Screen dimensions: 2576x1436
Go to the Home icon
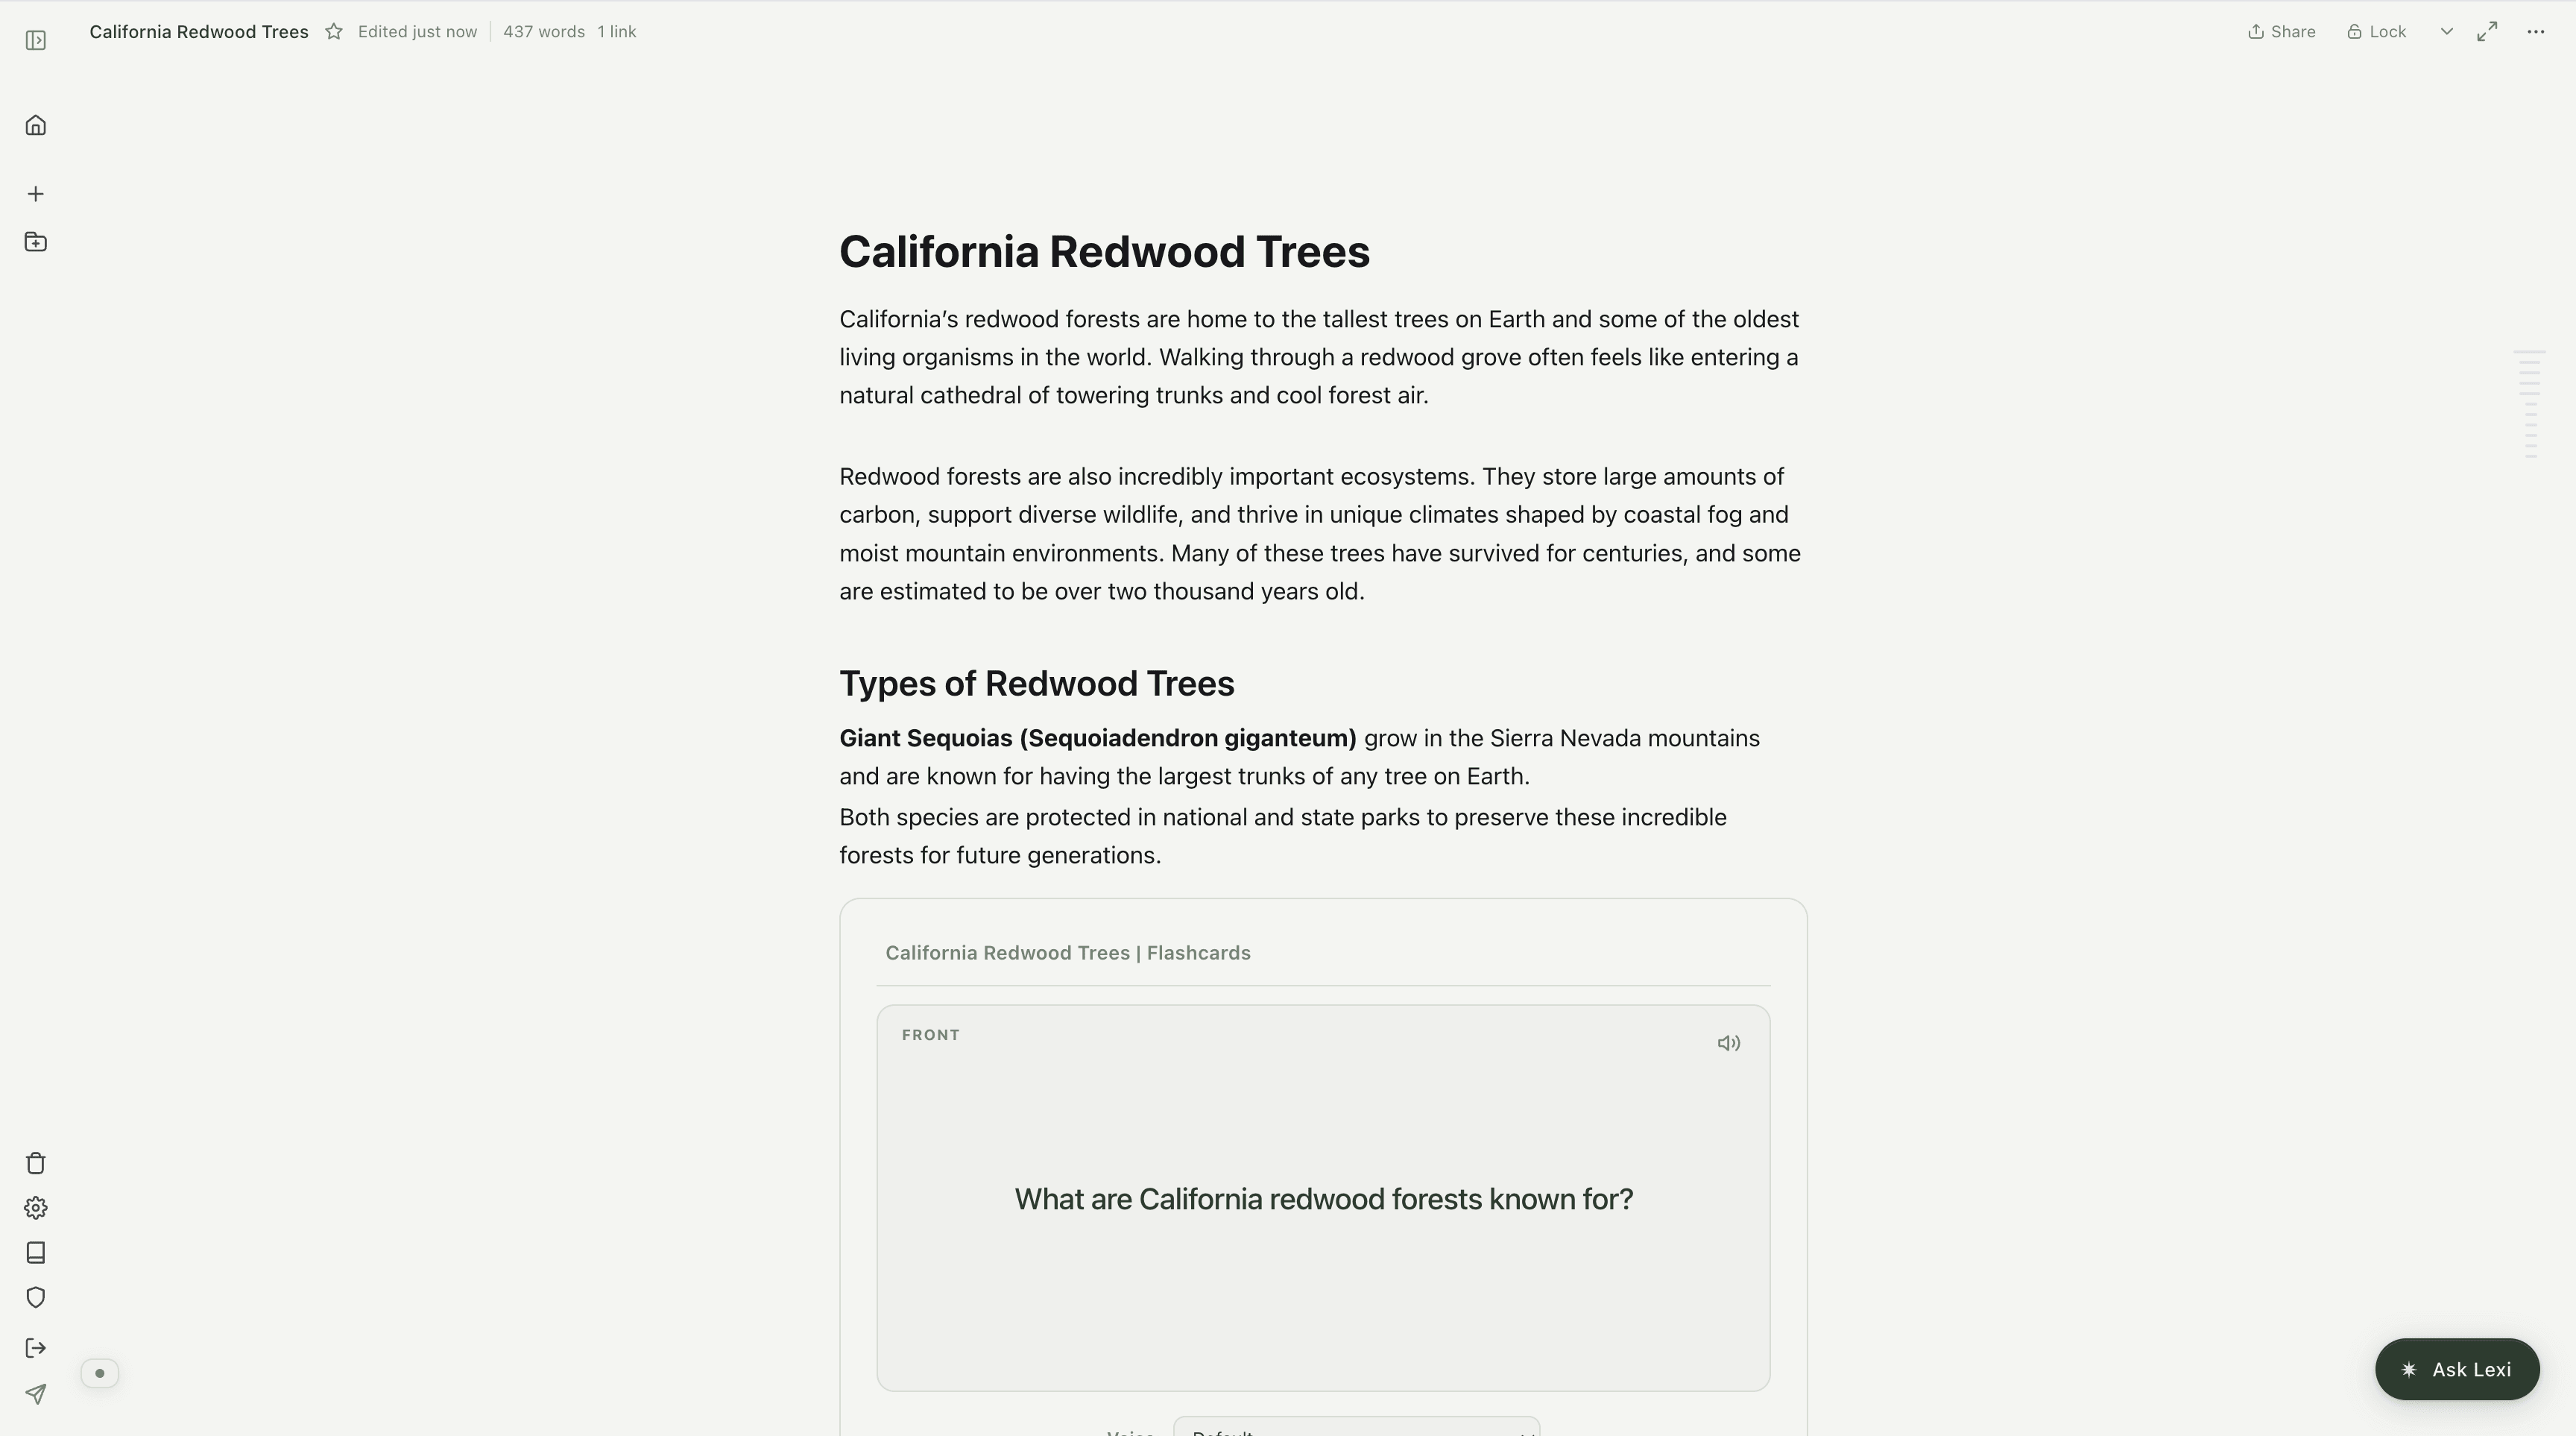(36, 126)
